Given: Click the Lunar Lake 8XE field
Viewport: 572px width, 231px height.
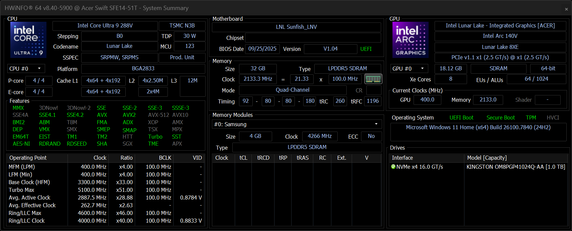Looking at the screenshot, I should coord(500,47).
